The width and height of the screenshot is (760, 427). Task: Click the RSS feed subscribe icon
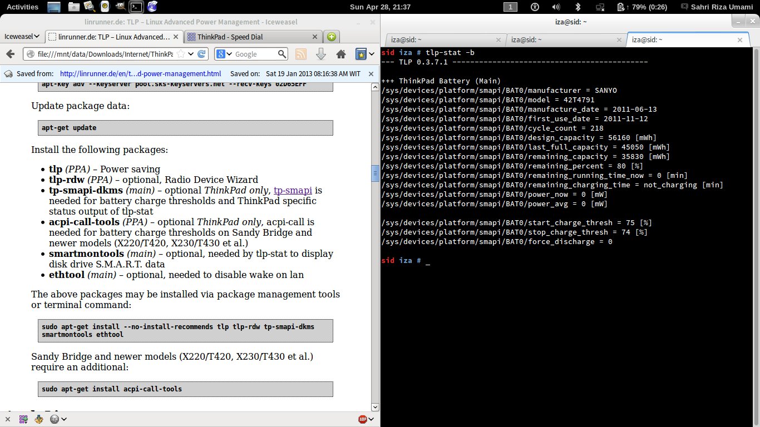point(300,54)
